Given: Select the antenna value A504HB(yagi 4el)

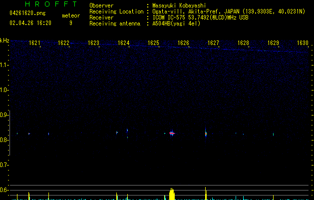Looking at the screenshot, I should tap(176, 23).
